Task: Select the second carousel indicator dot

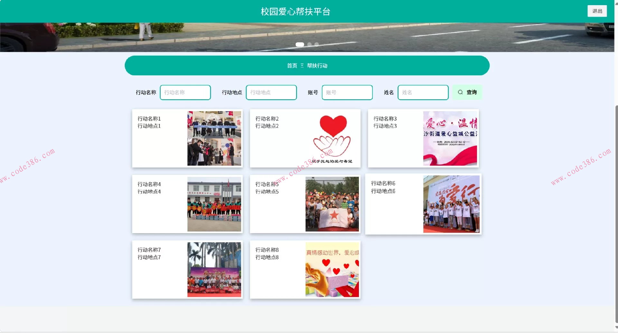Action: click(309, 44)
